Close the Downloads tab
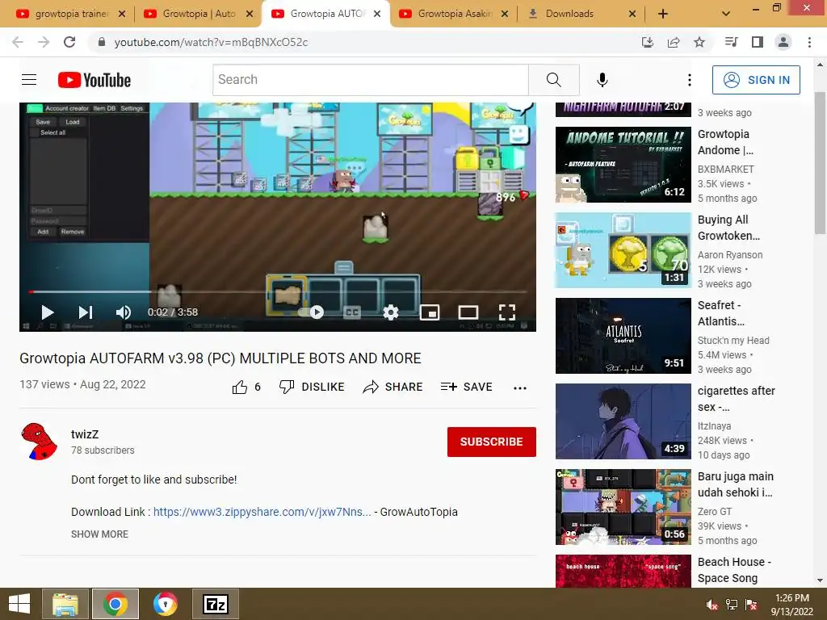The height and width of the screenshot is (620, 827). coord(632,14)
